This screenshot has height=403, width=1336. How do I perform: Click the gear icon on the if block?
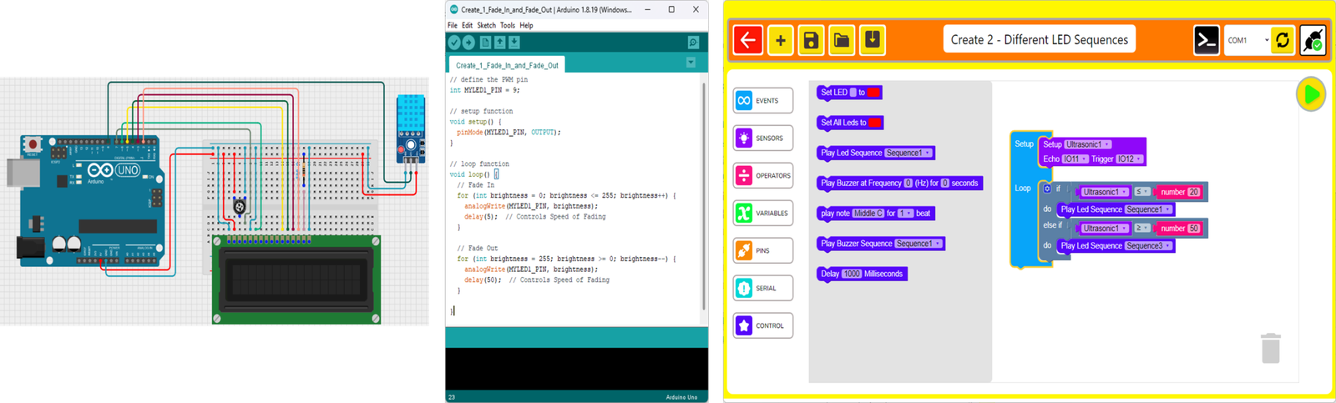click(1047, 189)
